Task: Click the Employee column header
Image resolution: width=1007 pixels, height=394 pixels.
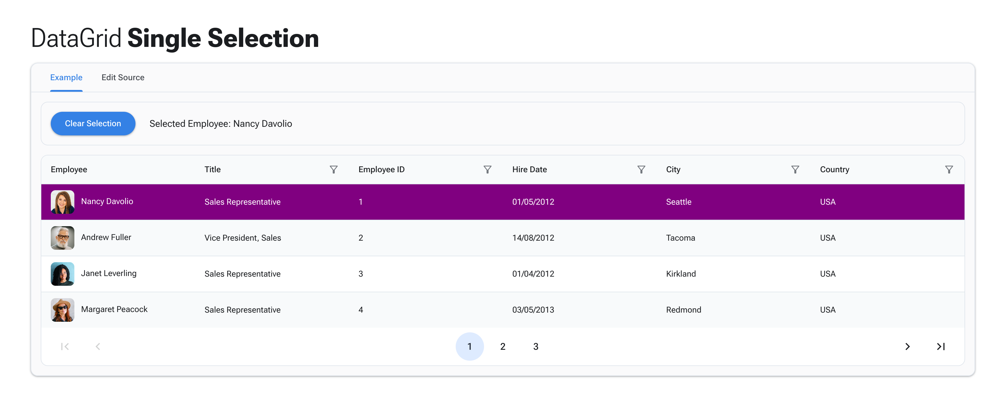Action: (69, 170)
